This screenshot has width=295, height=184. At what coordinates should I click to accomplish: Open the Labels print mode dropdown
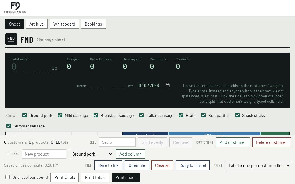coord(258,165)
